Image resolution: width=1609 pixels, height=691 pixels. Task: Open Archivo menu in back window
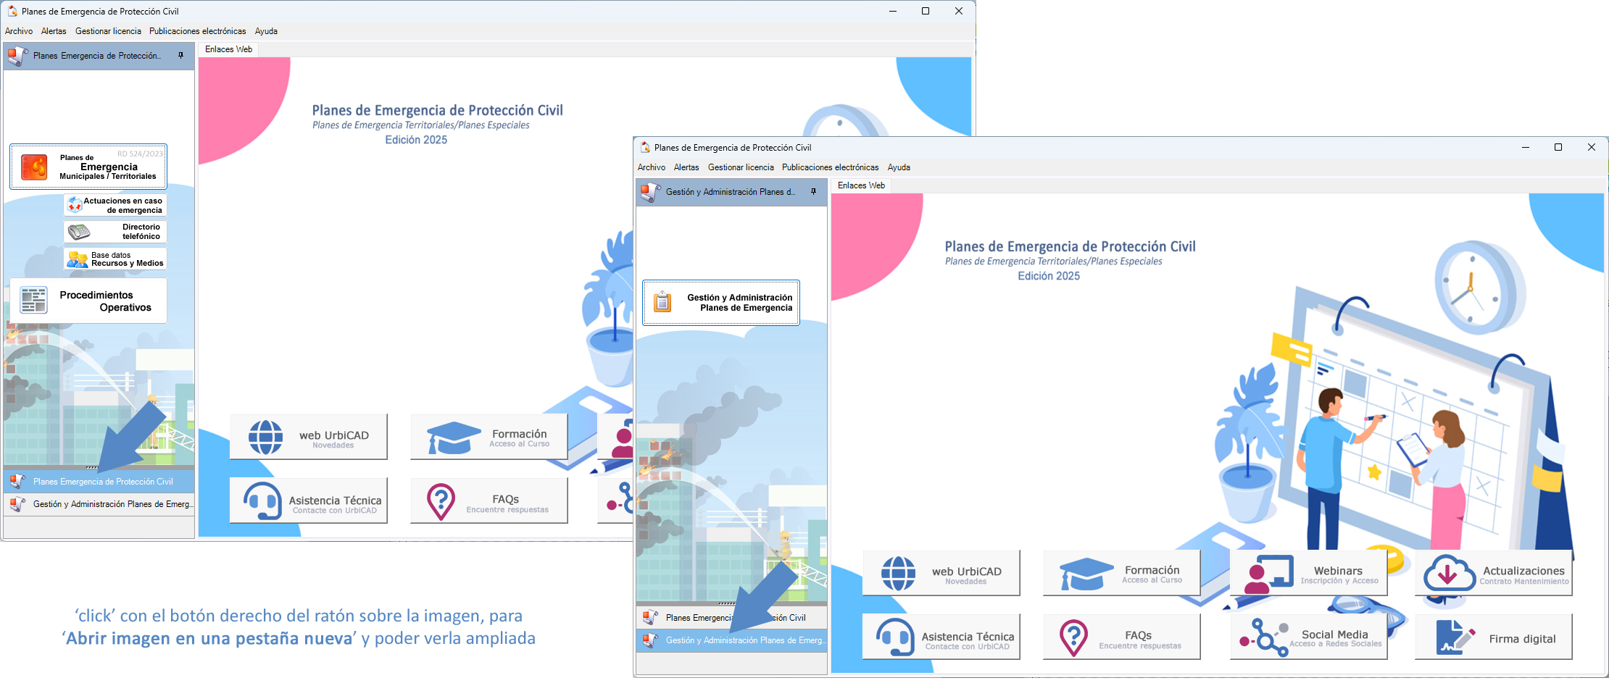[x=19, y=31]
